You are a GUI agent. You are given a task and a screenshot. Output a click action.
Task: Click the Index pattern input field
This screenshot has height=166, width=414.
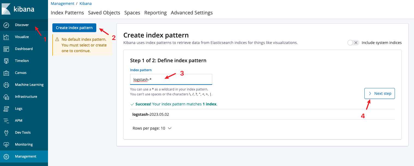point(171,80)
